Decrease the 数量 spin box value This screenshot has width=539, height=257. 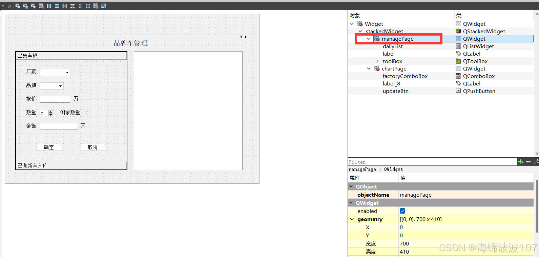point(51,115)
